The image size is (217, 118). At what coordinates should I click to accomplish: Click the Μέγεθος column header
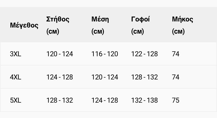[24, 25]
